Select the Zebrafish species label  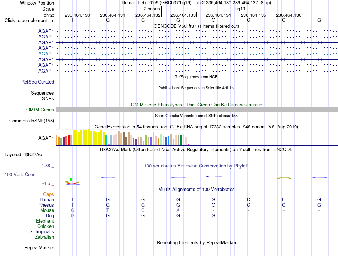tap(44, 237)
